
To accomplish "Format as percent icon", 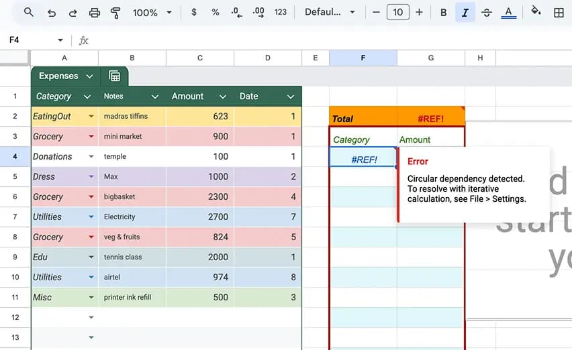I will pyautogui.click(x=216, y=12).
